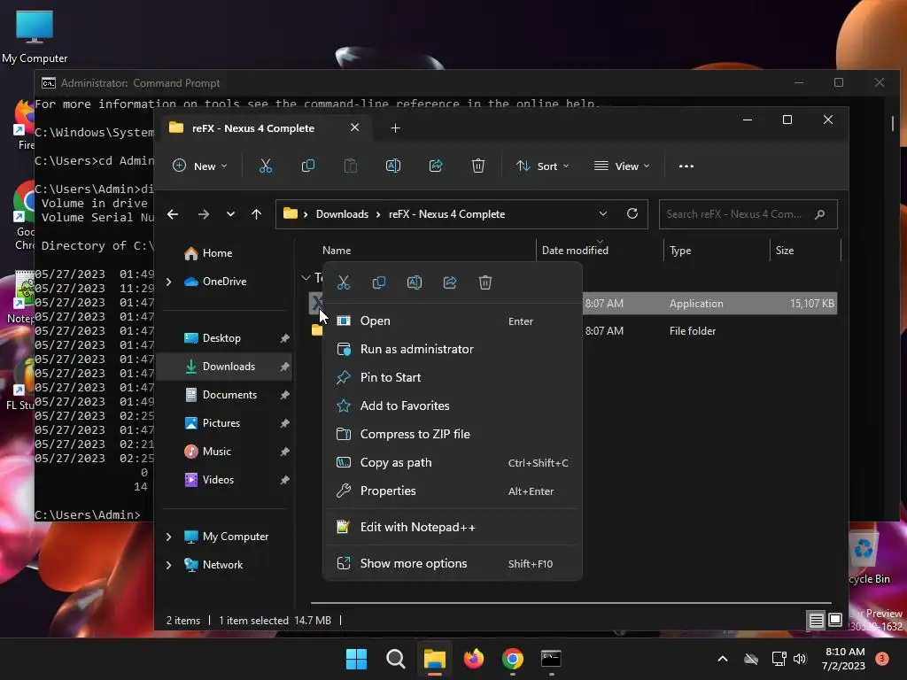Click the Delete trash icon in Explorer toolbar

click(477, 166)
